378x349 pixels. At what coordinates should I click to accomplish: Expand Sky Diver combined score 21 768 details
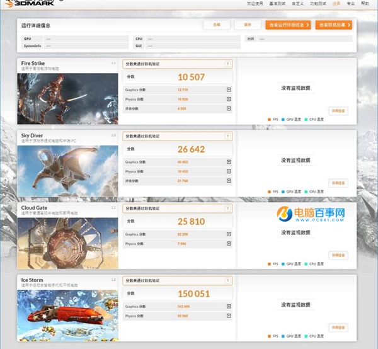pyautogui.click(x=229, y=181)
